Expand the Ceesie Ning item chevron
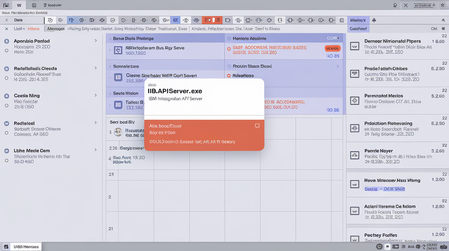The width and height of the screenshot is (449, 251). tap(95, 95)
